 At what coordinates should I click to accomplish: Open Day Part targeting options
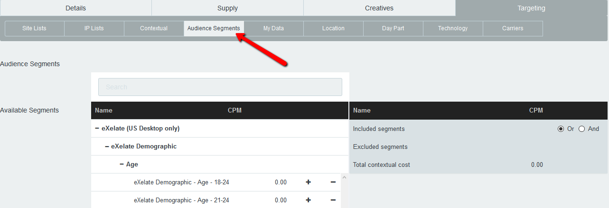393,28
